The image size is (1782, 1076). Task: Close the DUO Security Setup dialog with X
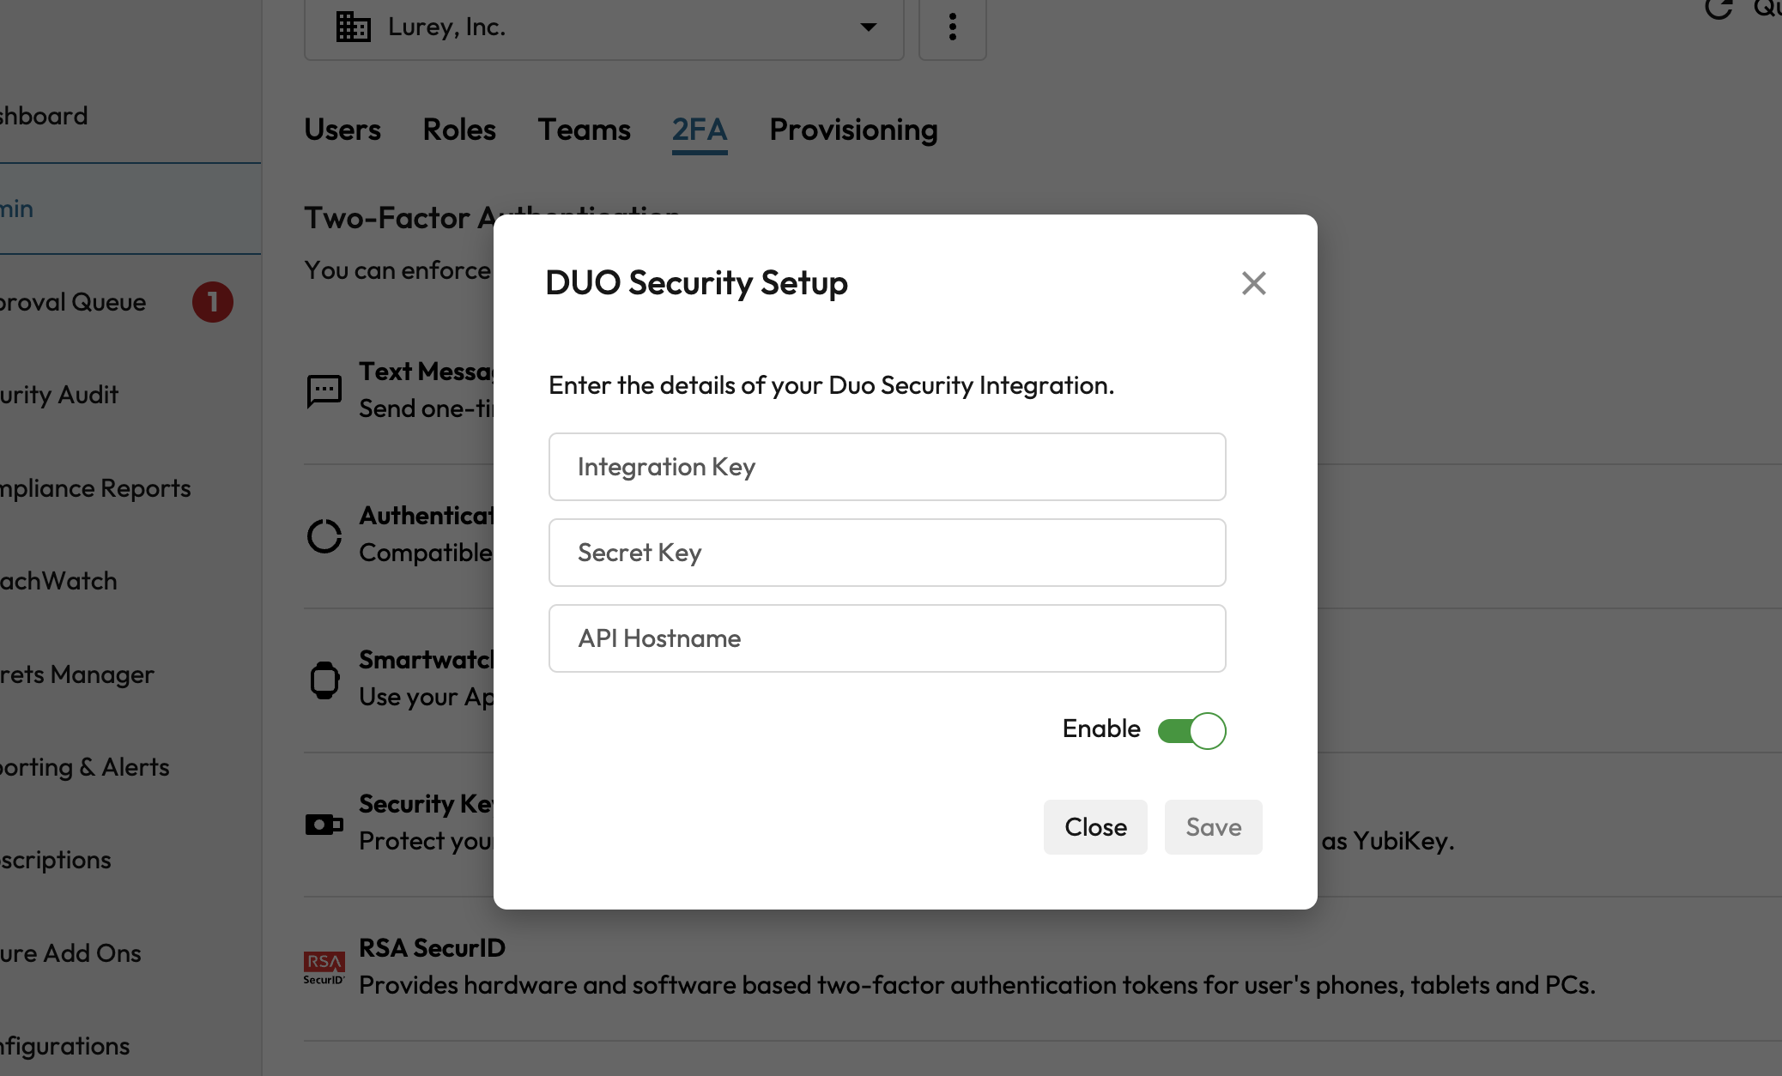point(1253,283)
